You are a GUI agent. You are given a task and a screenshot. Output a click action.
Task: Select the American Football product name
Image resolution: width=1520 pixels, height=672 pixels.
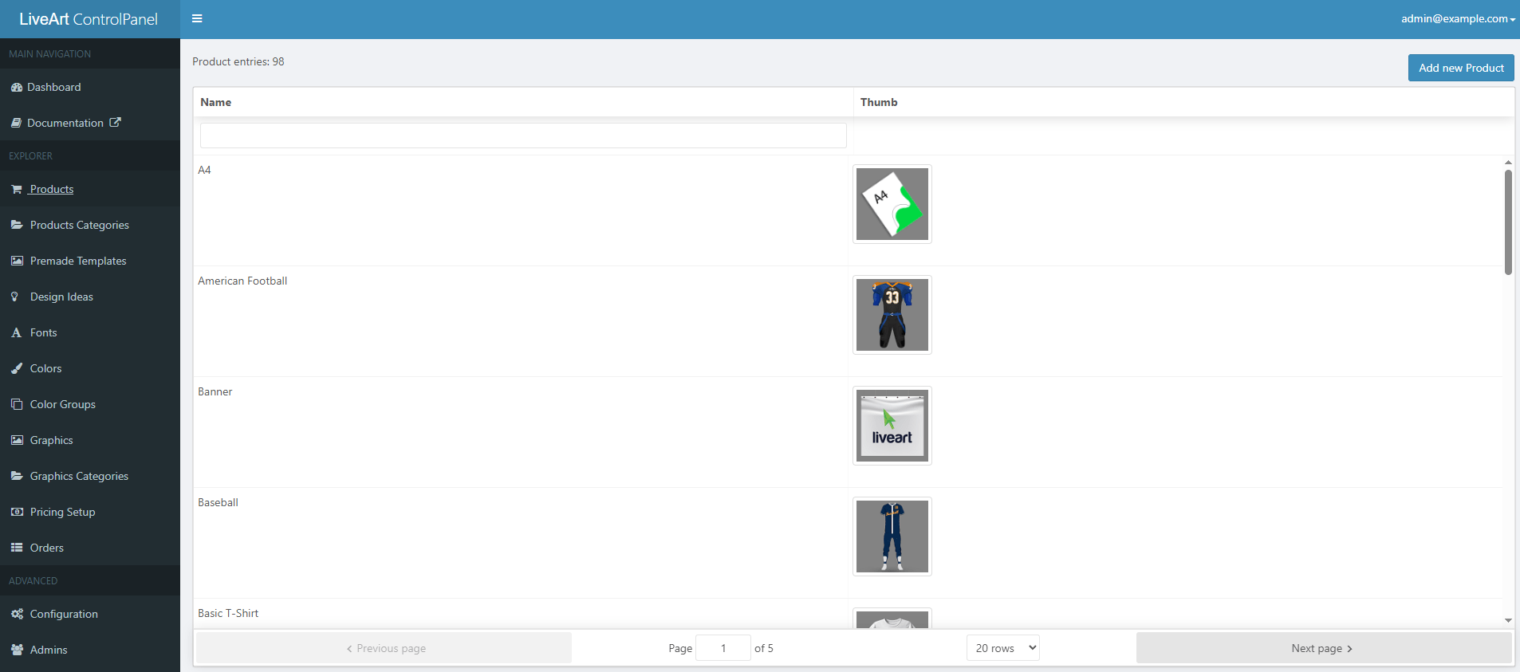(x=242, y=281)
